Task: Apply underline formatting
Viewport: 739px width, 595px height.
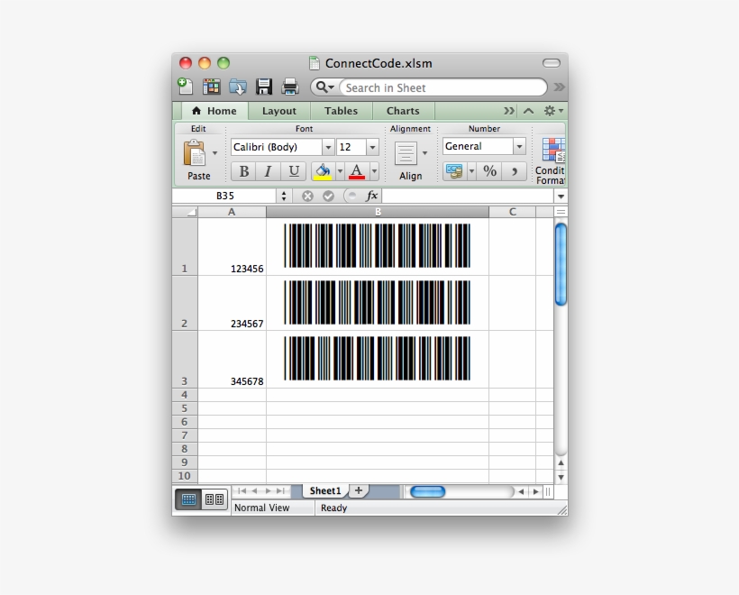Action: coord(294,171)
